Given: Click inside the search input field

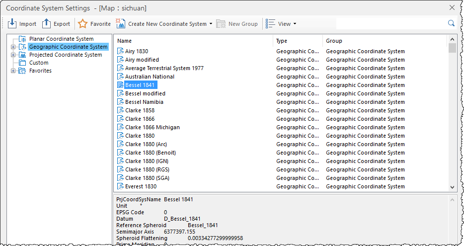Looking at the screenshot, I should (390, 23).
